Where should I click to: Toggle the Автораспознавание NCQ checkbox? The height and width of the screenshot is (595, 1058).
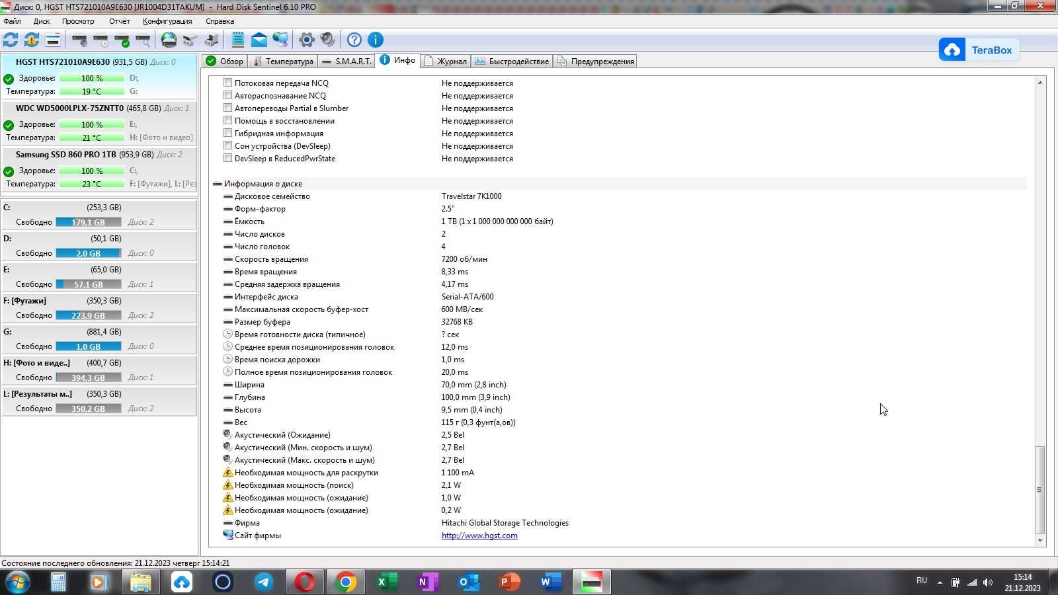click(227, 95)
